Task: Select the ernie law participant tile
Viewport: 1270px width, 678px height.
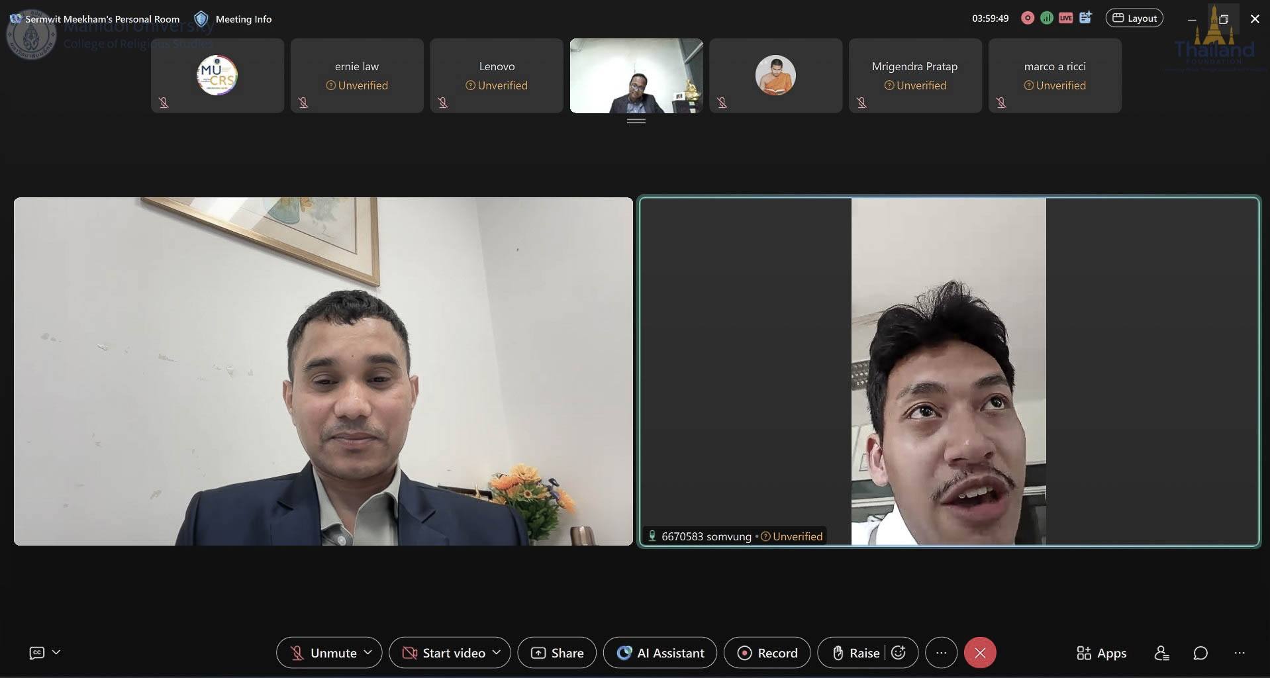Action: tap(357, 75)
